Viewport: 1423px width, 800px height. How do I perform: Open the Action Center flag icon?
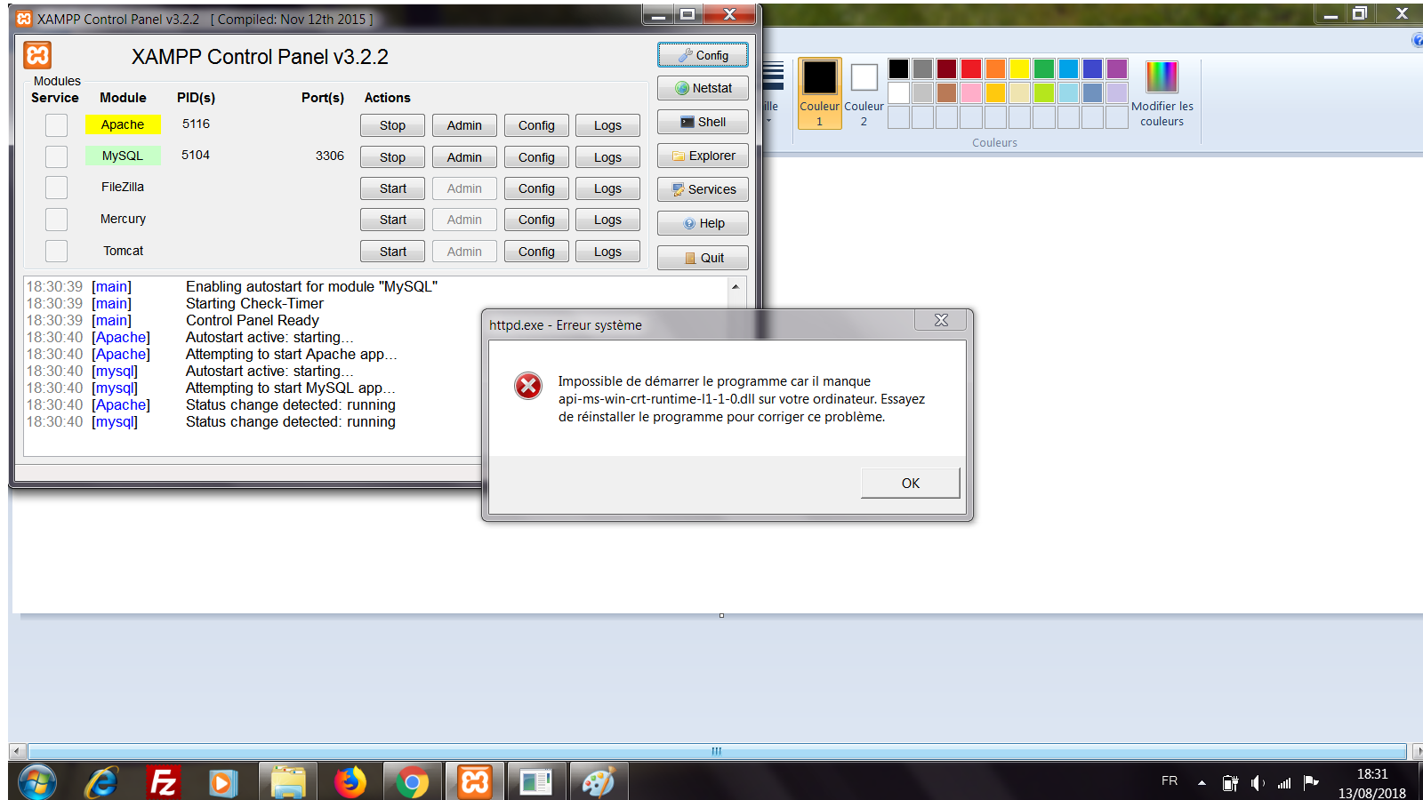[1311, 782]
